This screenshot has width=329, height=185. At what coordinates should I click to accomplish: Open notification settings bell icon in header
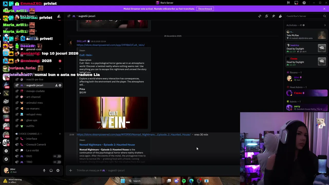click(267, 16)
